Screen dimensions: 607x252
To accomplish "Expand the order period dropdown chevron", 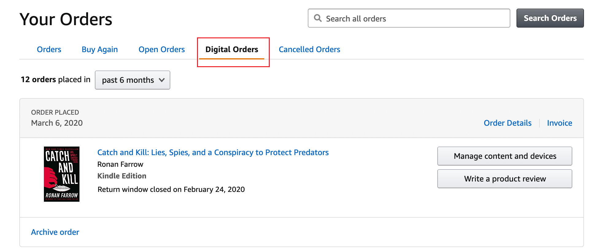I will point(162,80).
